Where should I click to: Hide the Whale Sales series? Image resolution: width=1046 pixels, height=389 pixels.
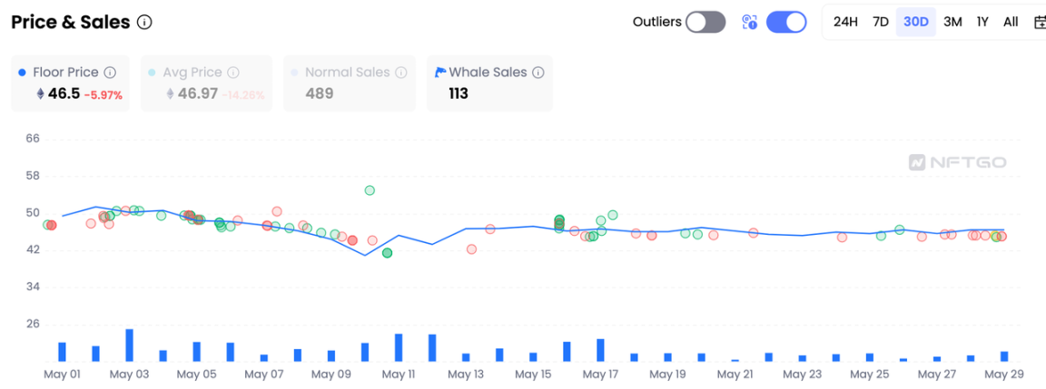488,73
